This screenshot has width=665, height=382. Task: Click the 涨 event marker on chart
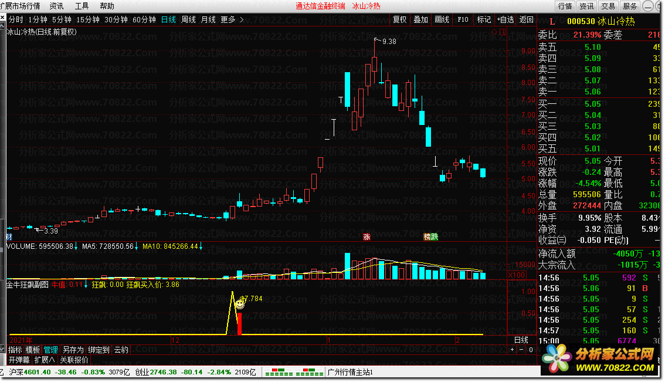click(x=367, y=237)
